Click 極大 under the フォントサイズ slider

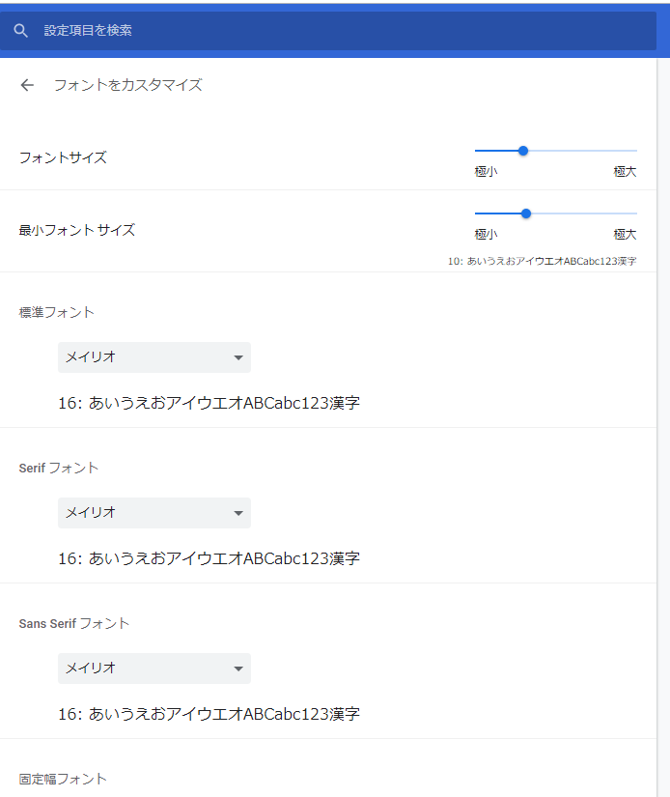tap(625, 172)
